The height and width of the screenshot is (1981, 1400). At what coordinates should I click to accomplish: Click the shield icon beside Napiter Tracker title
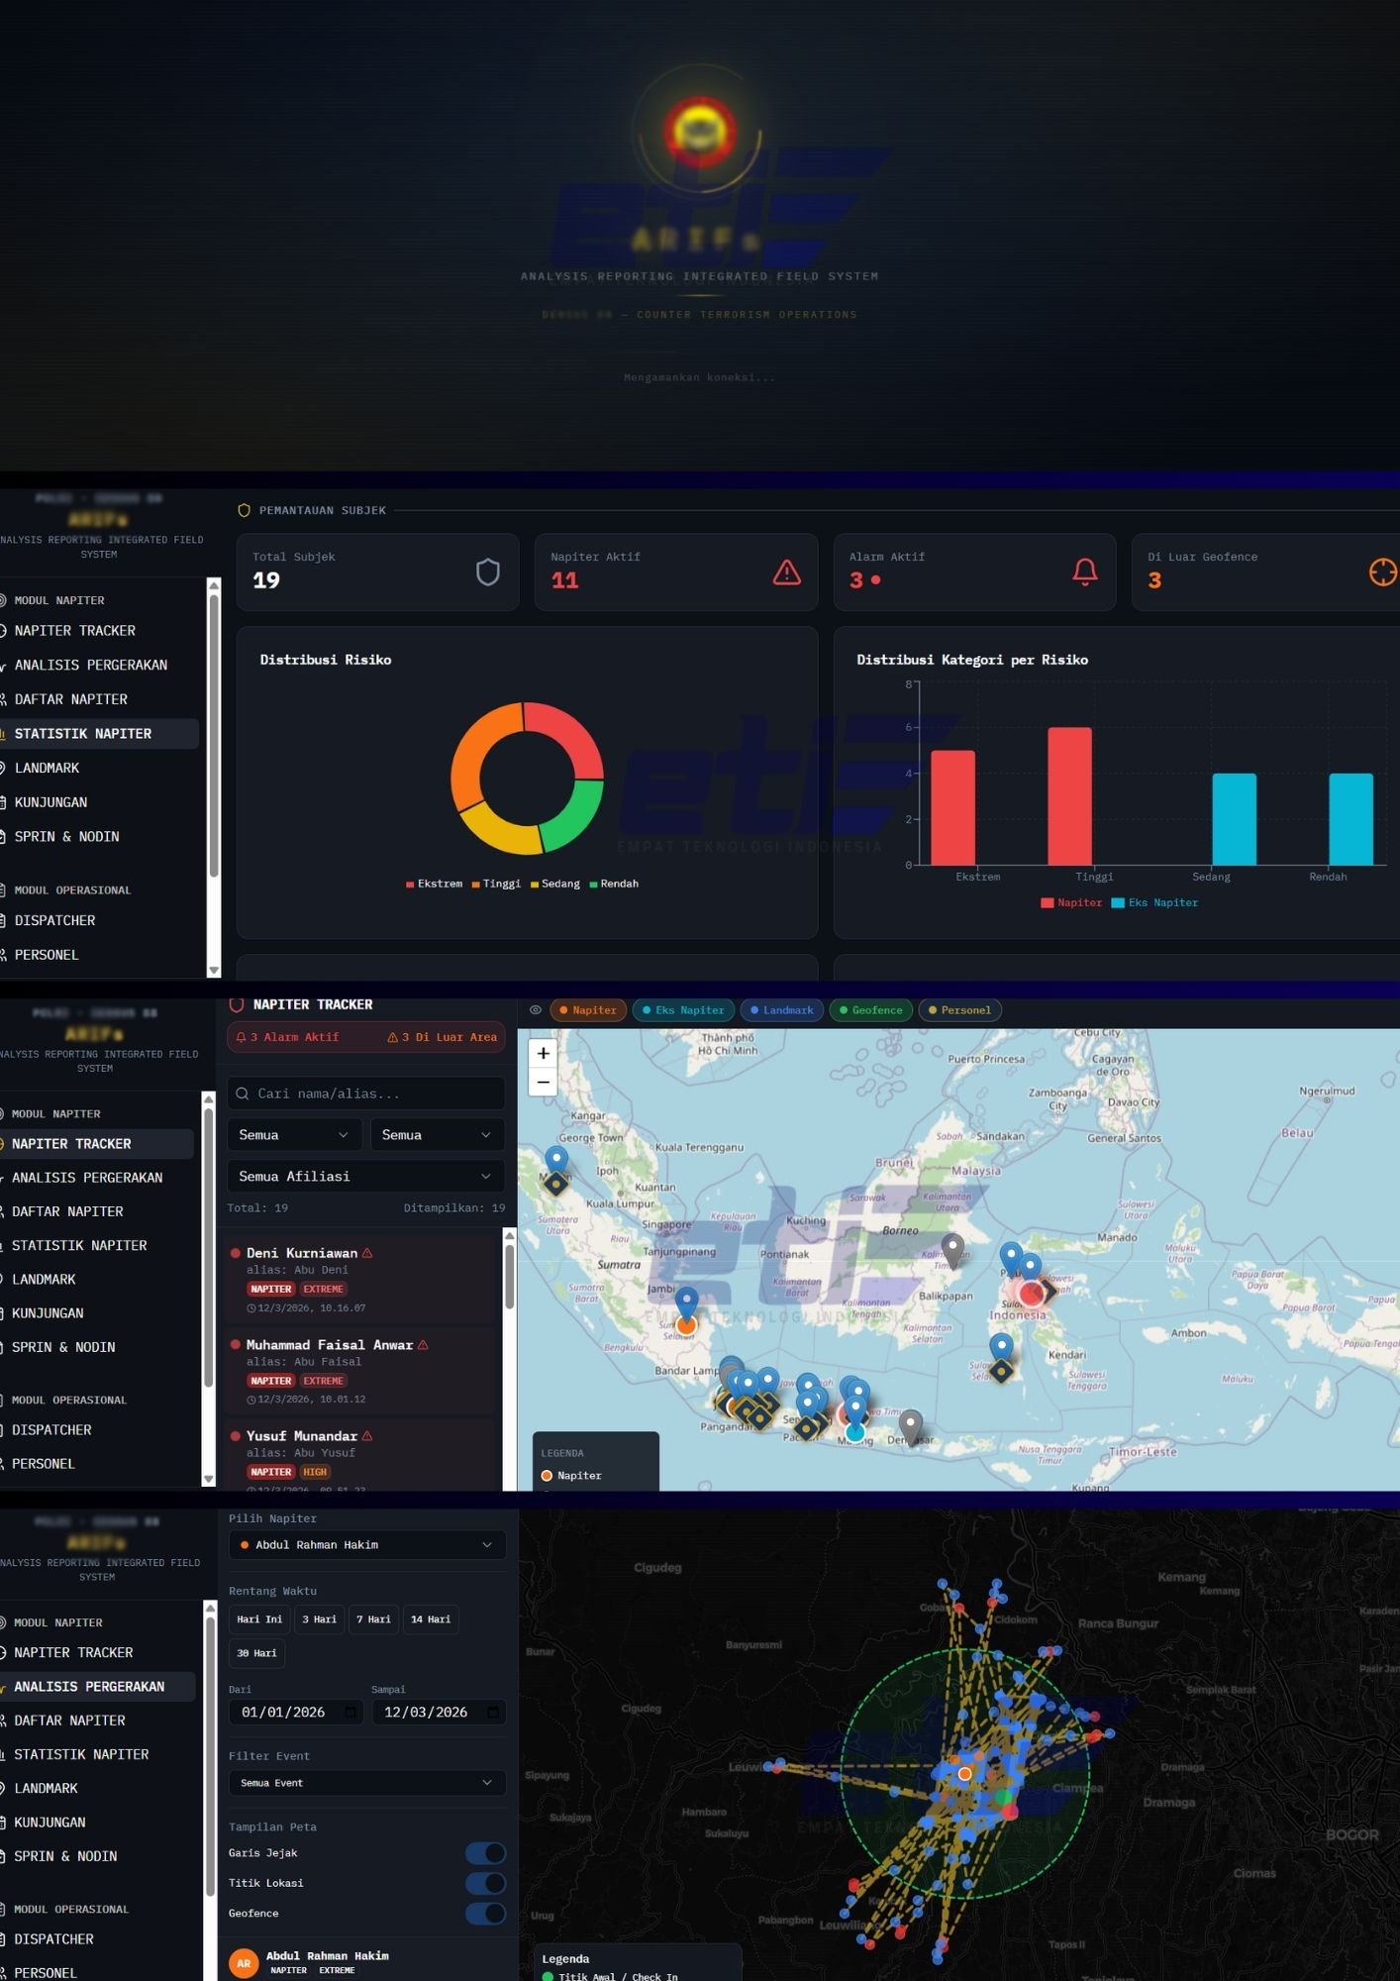(x=237, y=1004)
